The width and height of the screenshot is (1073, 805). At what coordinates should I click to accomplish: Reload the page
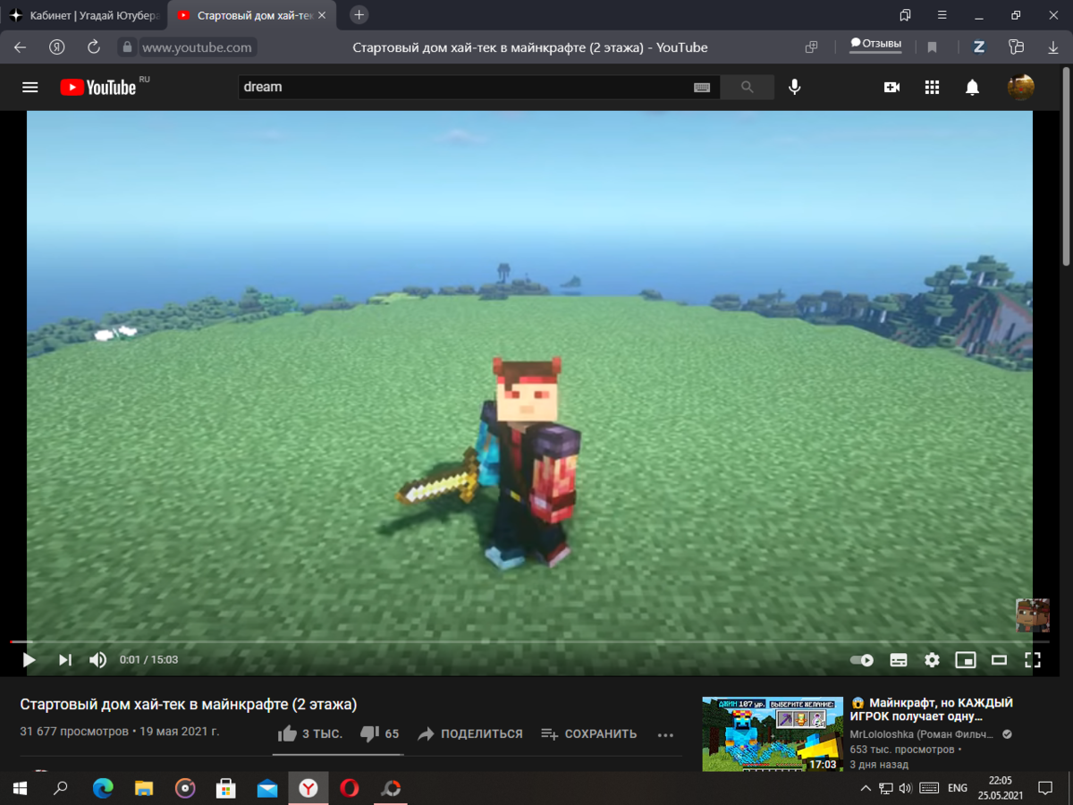pyautogui.click(x=94, y=47)
